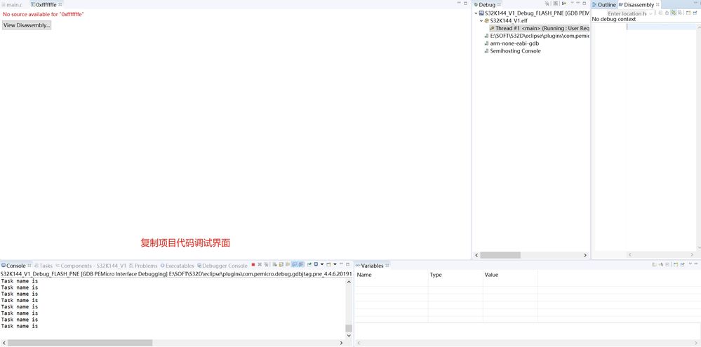
Task: Click the Debug view horizontal scrollbar thumb
Action: pyautogui.click(x=500, y=255)
